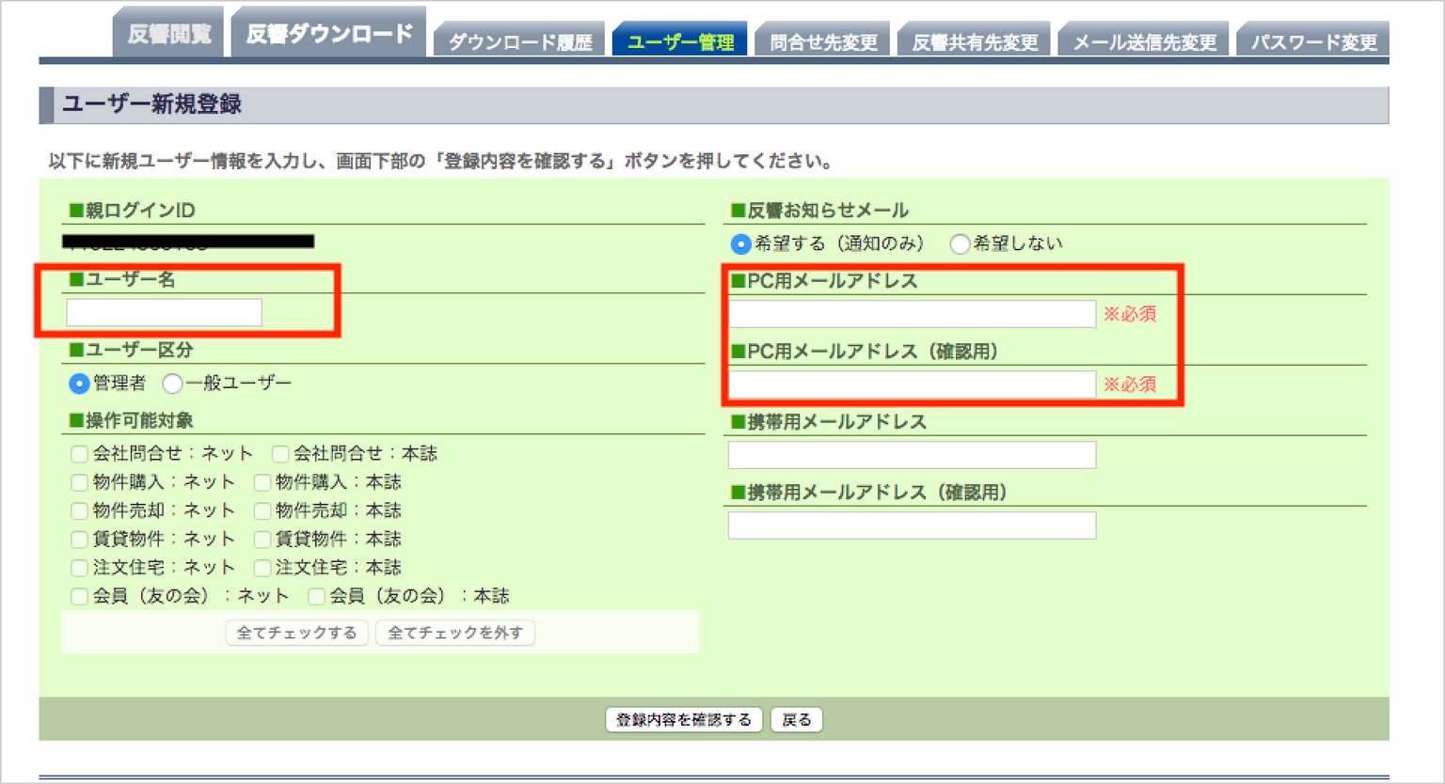
Task: Check the 賃貸物件：ネット checkbox
Action: (80, 540)
